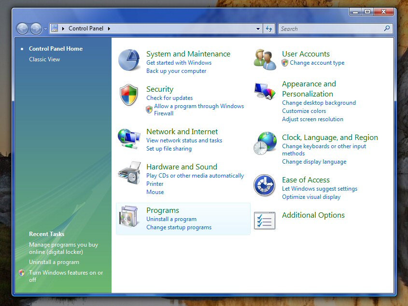The image size is (408, 306).
Task: Open the Security category heading
Action: click(160, 89)
